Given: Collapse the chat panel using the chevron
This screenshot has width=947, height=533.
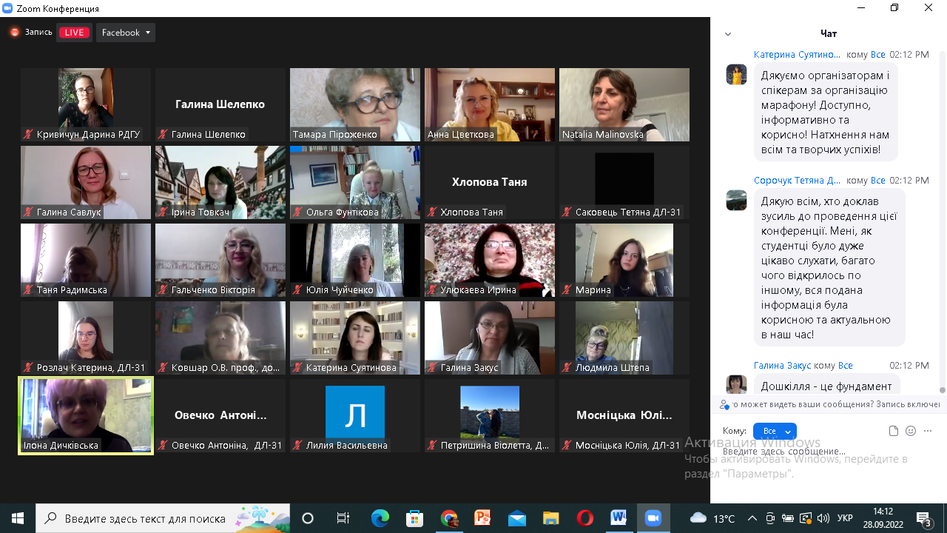Looking at the screenshot, I should point(728,34).
